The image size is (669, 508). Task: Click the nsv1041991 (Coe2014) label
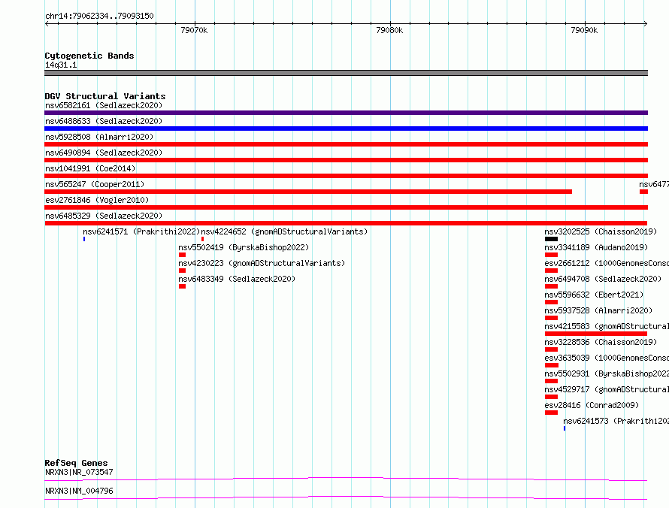pyautogui.click(x=90, y=168)
